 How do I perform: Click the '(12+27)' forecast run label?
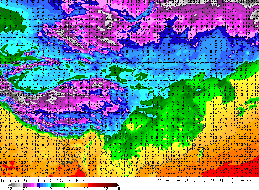click(243, 180)
